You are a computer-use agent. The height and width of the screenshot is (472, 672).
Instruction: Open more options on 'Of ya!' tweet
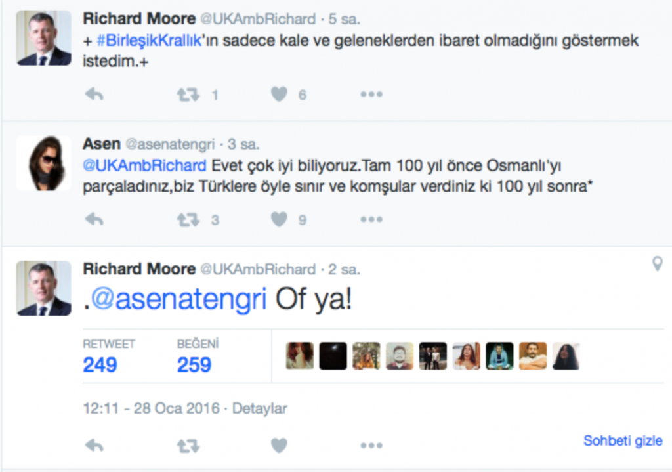(x=371, y=446)
